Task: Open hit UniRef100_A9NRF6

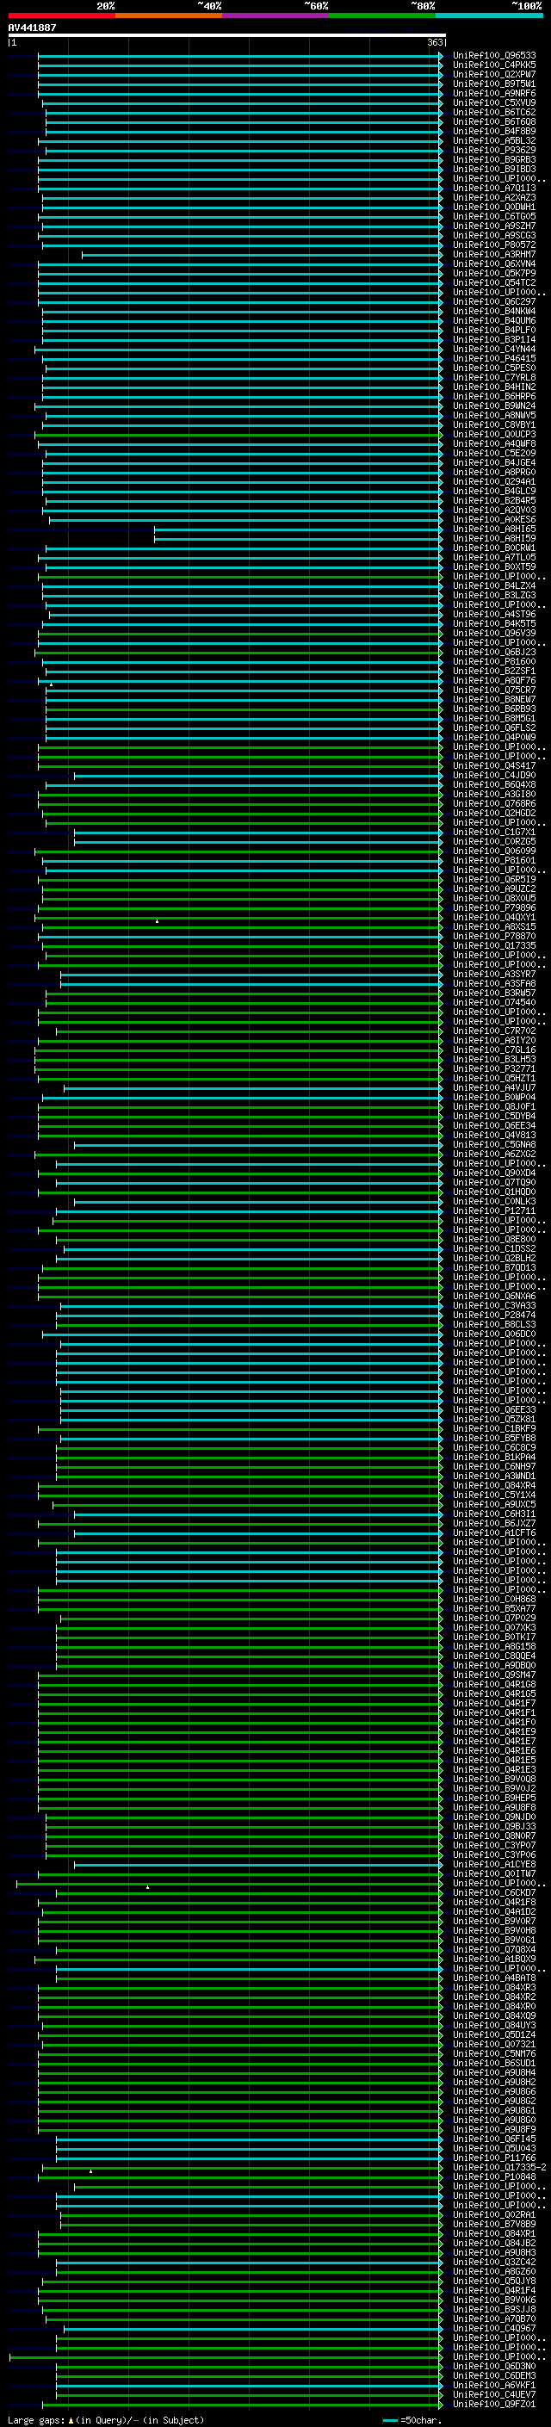Action: (x=494, y=93)
